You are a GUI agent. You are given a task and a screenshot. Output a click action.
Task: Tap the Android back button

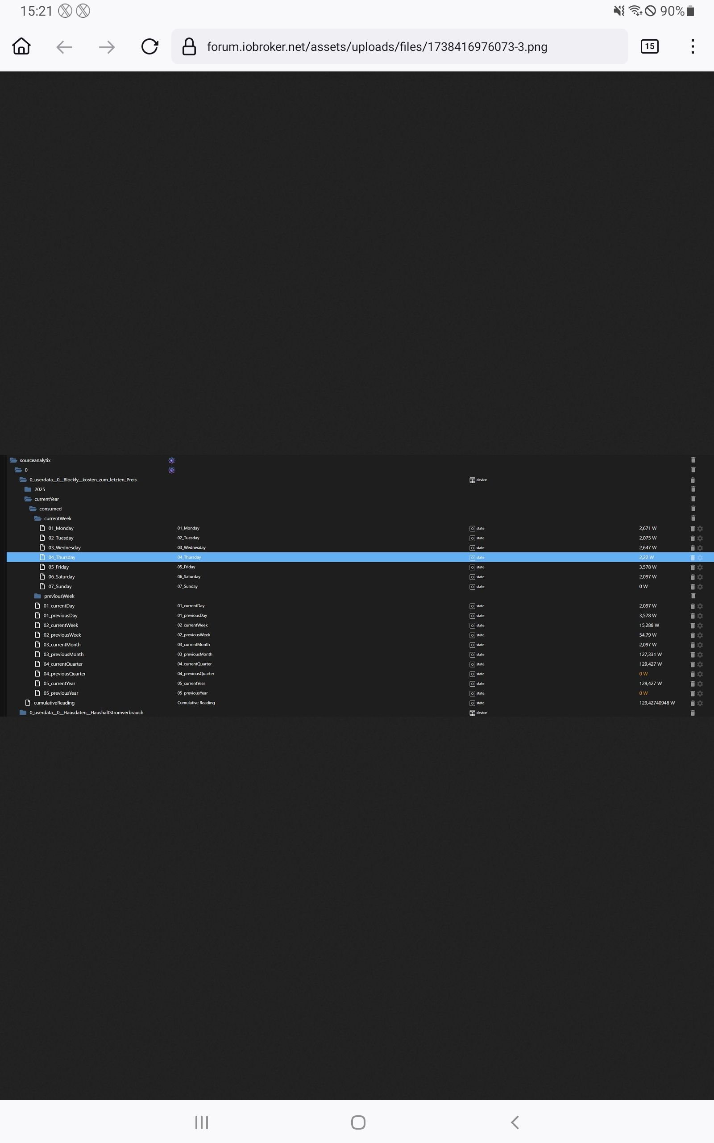click(x=515, y=1122)
